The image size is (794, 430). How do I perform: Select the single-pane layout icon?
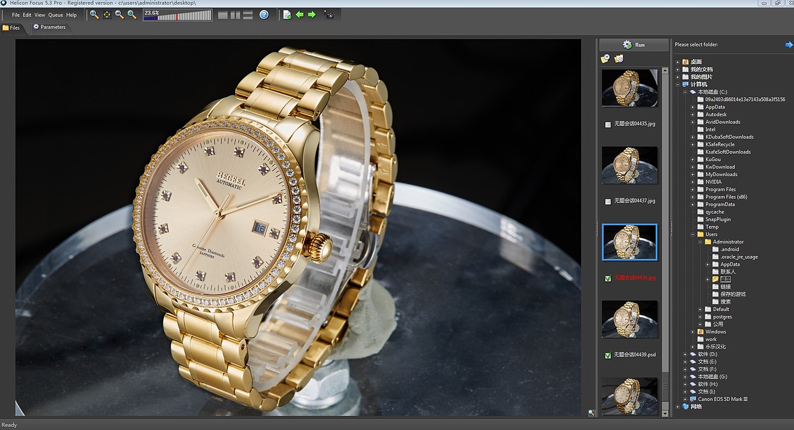pos(223,15)
